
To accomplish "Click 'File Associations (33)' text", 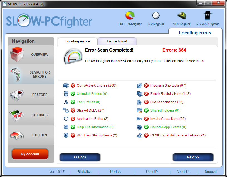I will [167, 102].
